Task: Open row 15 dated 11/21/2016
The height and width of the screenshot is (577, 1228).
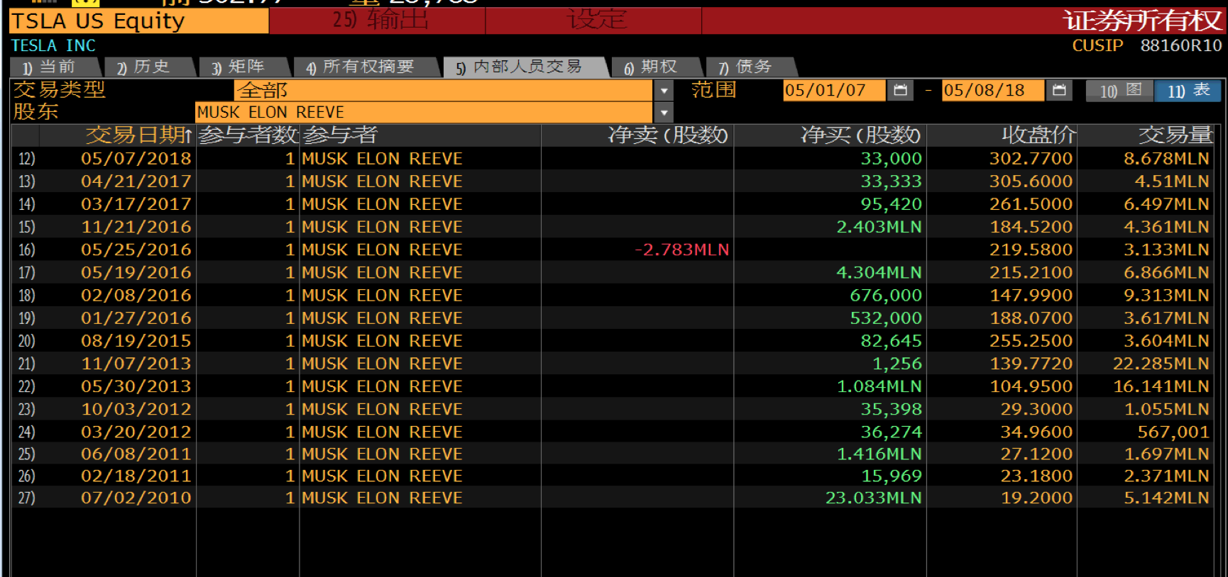Action: 612,227
